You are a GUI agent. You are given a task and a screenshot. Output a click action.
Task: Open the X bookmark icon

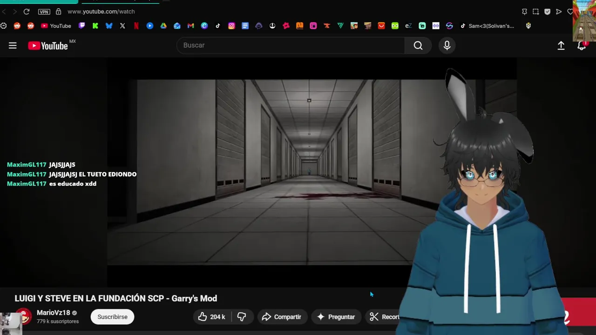122,26
